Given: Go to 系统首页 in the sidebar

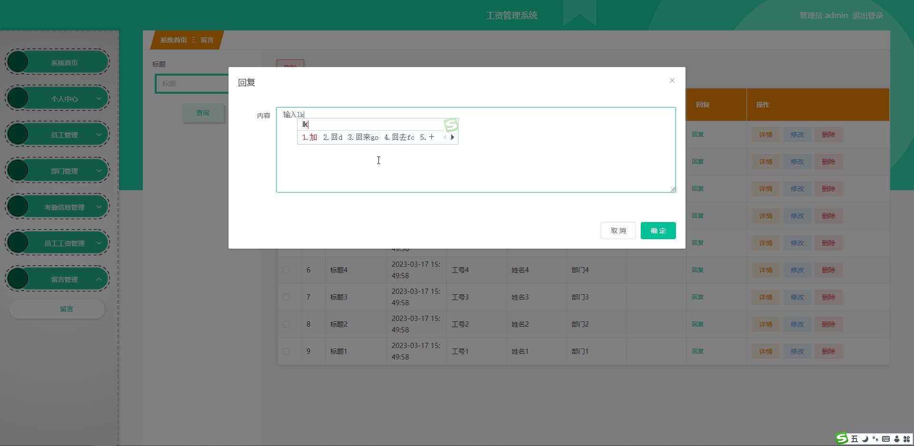Looking at the screenshot, I should pos(57,62).
